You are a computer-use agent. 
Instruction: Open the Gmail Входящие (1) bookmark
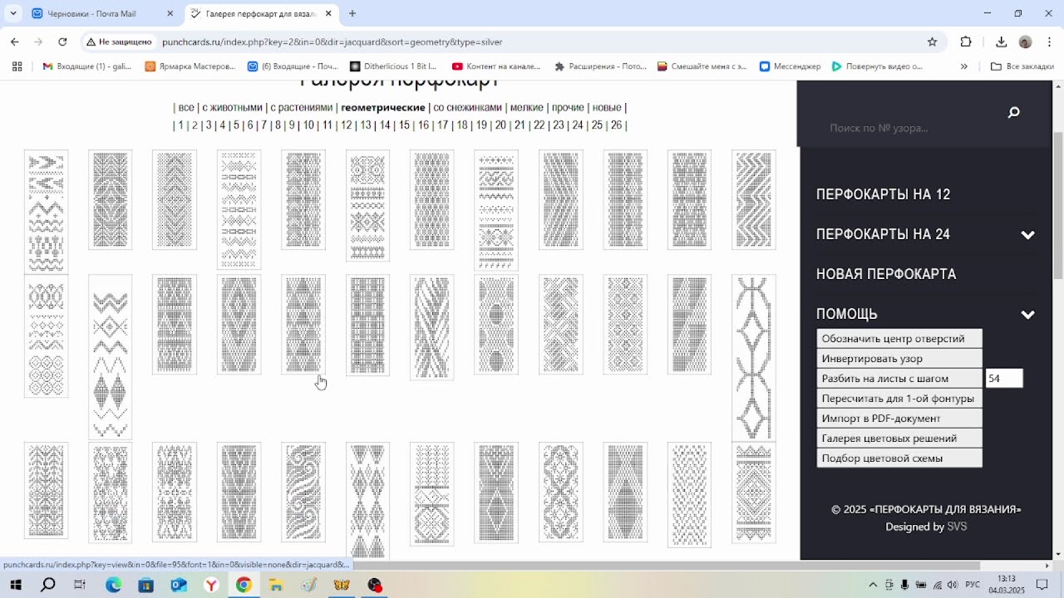(x=86, y=66)
